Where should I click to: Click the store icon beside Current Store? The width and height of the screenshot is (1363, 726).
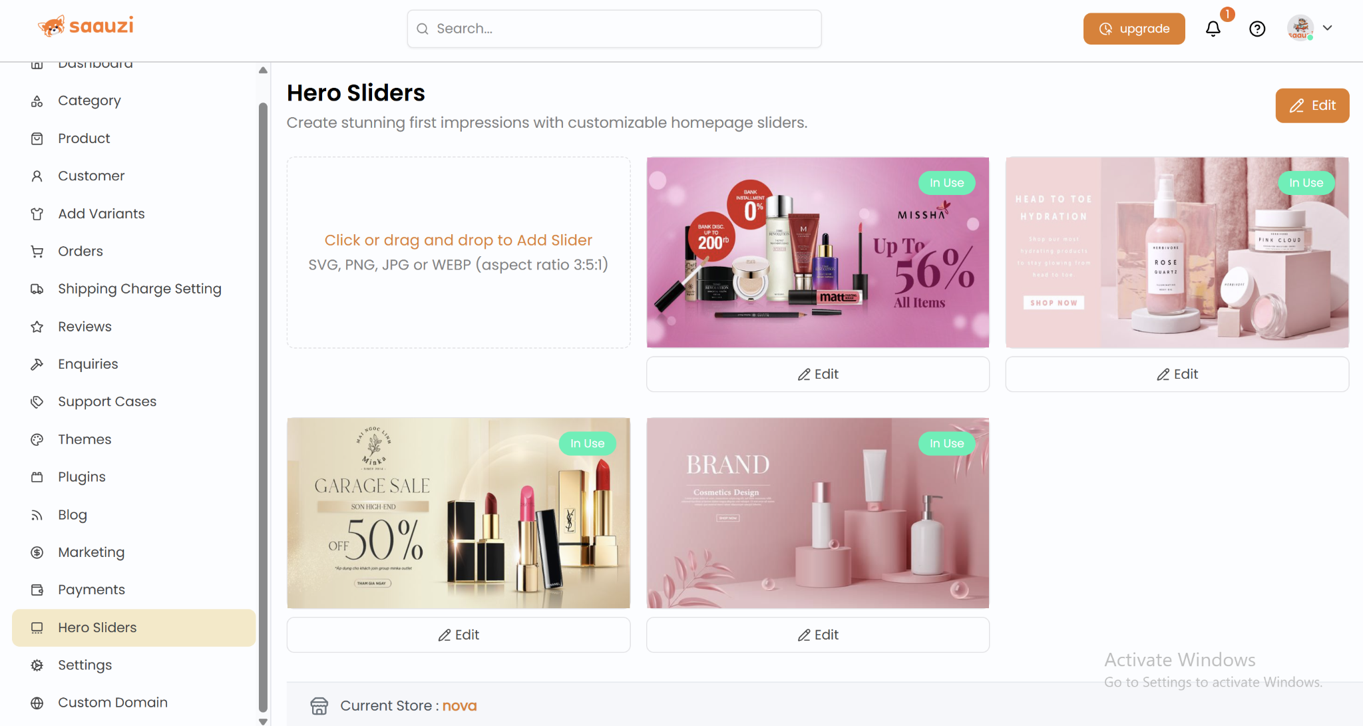tap(319, 706)
